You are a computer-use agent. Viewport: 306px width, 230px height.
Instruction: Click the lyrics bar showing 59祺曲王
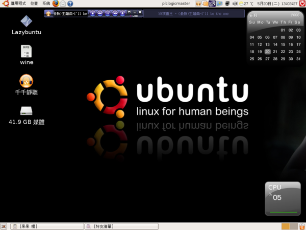coord(194,13)
